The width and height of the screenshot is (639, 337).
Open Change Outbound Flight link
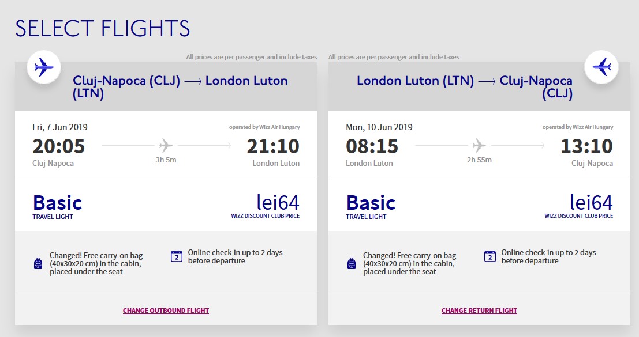166,311
